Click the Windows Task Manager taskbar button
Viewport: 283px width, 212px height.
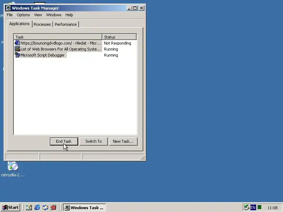85,207
